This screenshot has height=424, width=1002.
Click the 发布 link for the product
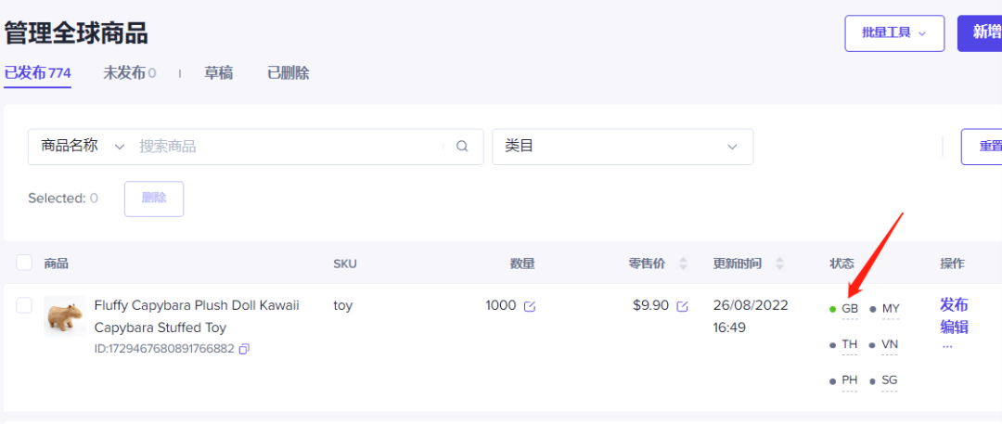click(x=954, y=305)
